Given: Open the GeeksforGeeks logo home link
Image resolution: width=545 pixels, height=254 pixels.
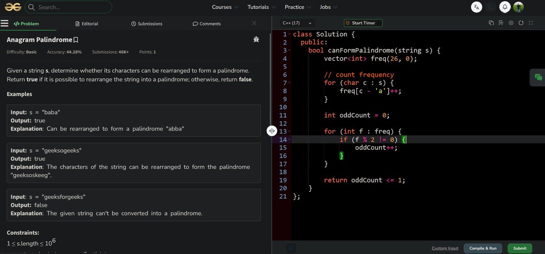Looking at the screenshot, I should (x=13, y=7).
